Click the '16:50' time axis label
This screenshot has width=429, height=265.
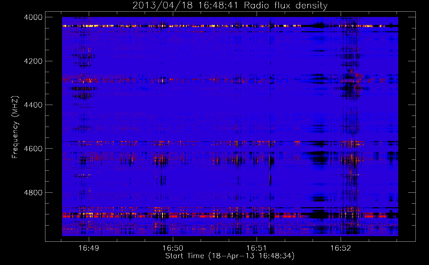tap(173, 248)
